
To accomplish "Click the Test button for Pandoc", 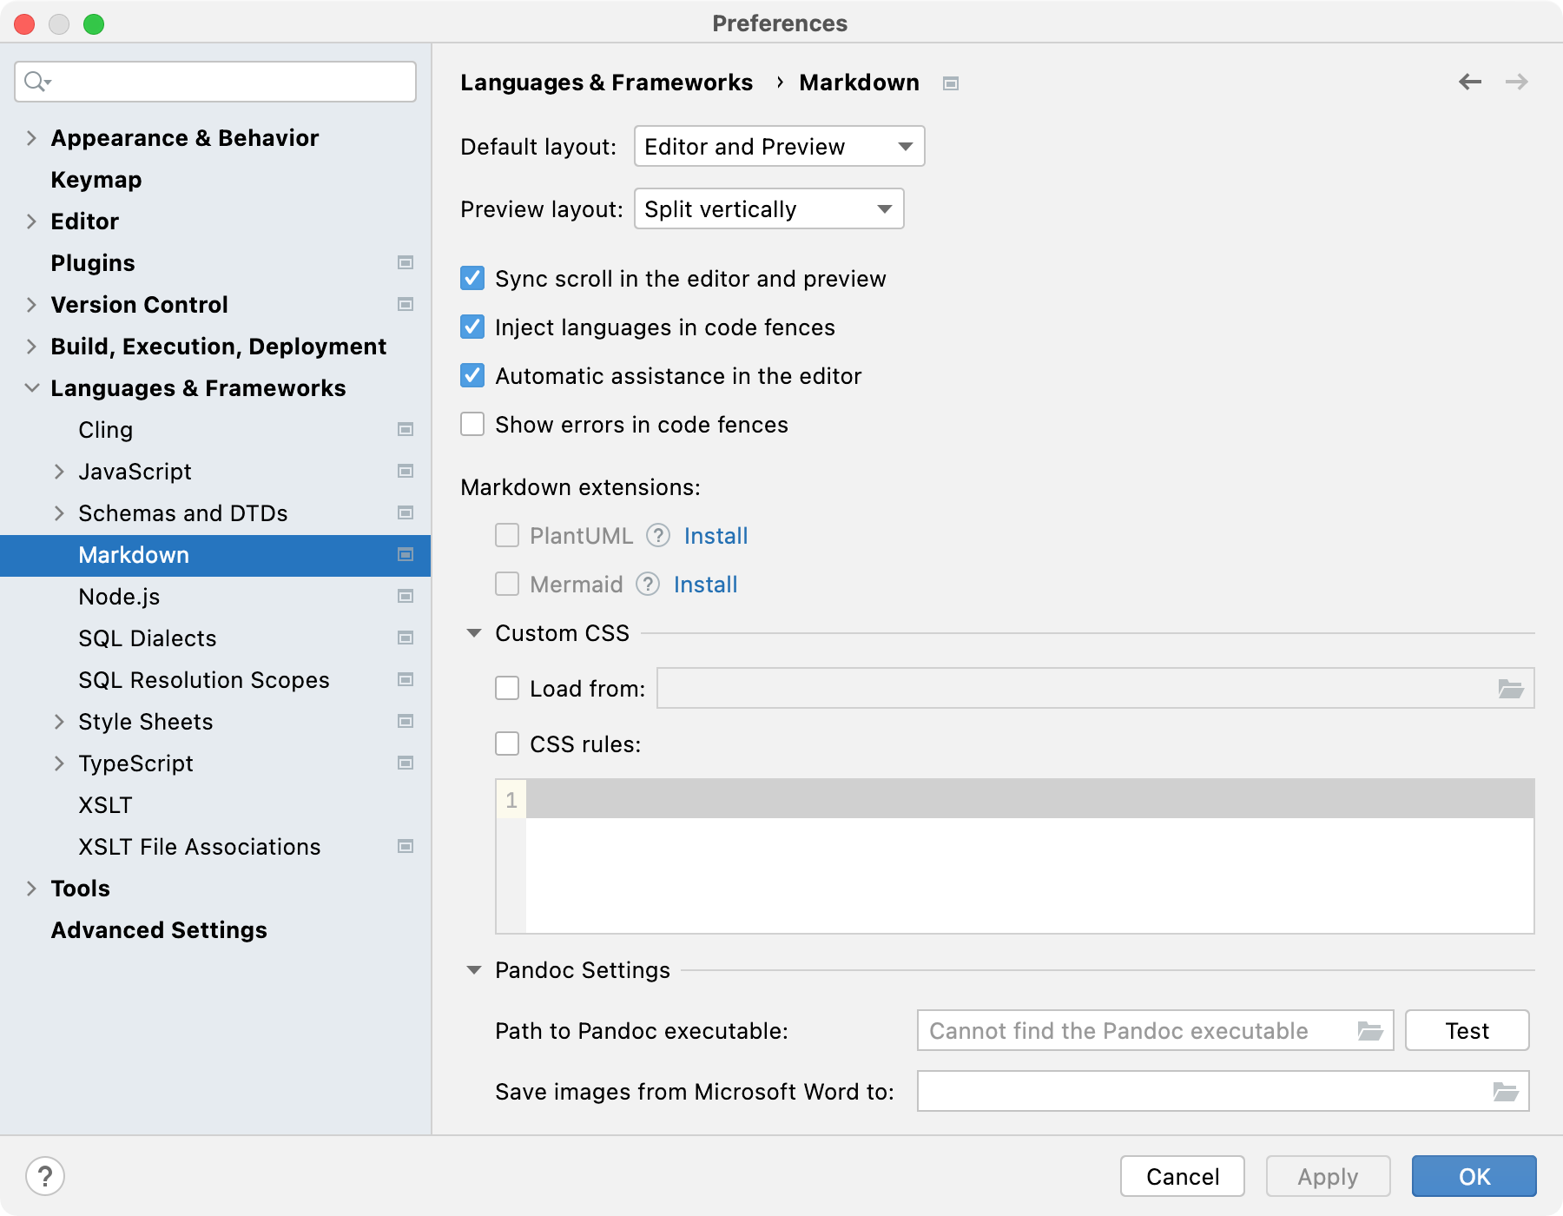I will (1467, 1031).
